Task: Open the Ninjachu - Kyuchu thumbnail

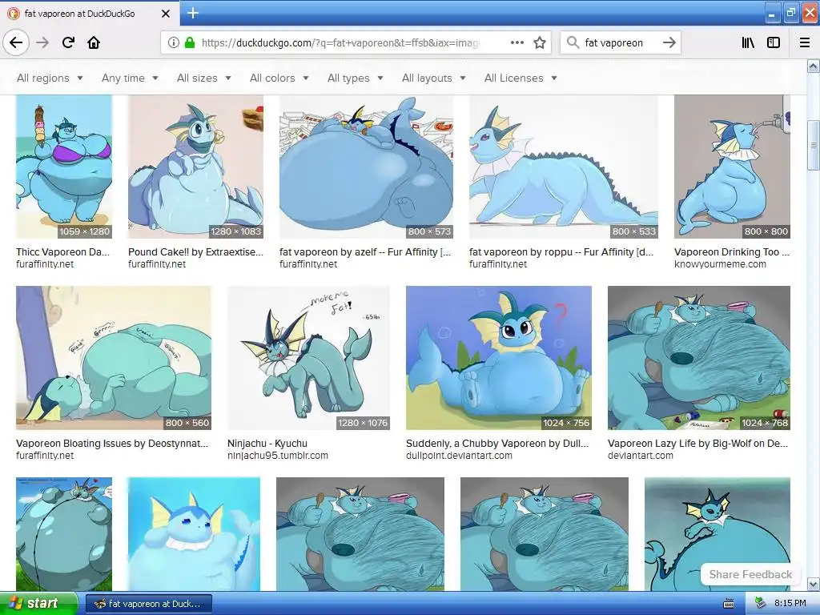Action: click(308, 358)
